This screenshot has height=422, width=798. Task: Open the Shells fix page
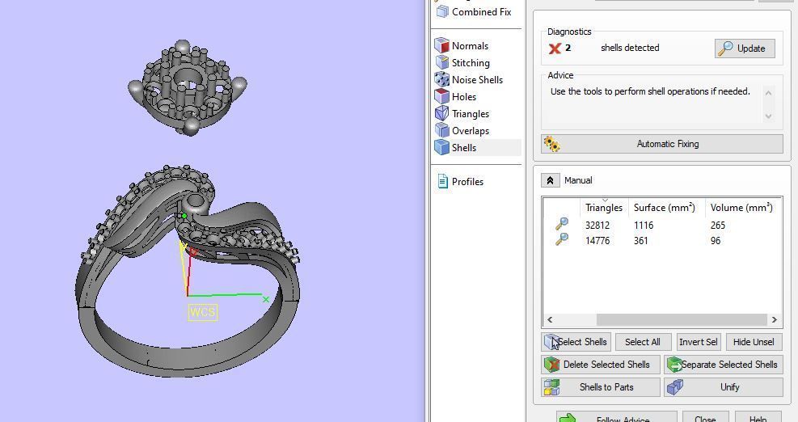pyautogui.click(x=477, y=148)
